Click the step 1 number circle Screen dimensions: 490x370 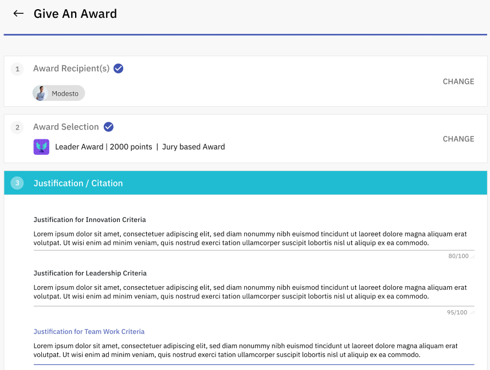(17, 69)
